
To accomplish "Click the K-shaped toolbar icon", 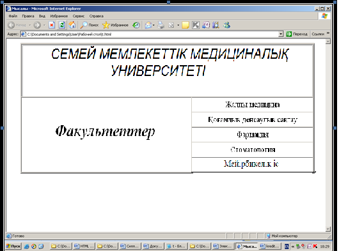I will coord(196,25).
